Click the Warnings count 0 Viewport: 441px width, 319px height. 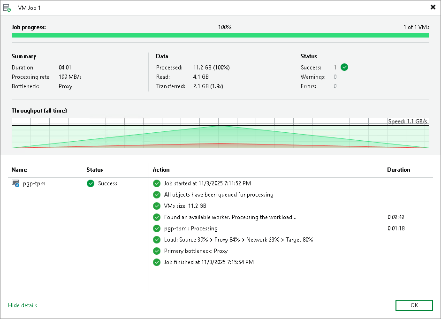335,77
